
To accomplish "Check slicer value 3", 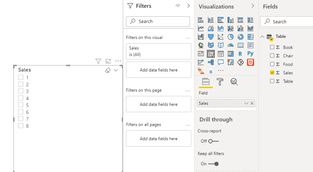I will [x=21, y=91].
